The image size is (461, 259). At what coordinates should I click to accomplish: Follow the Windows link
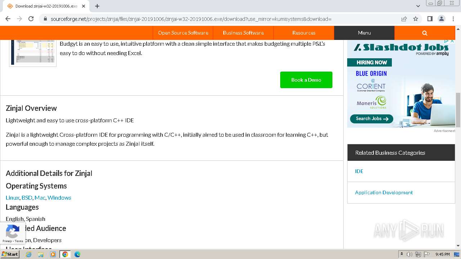59,197
